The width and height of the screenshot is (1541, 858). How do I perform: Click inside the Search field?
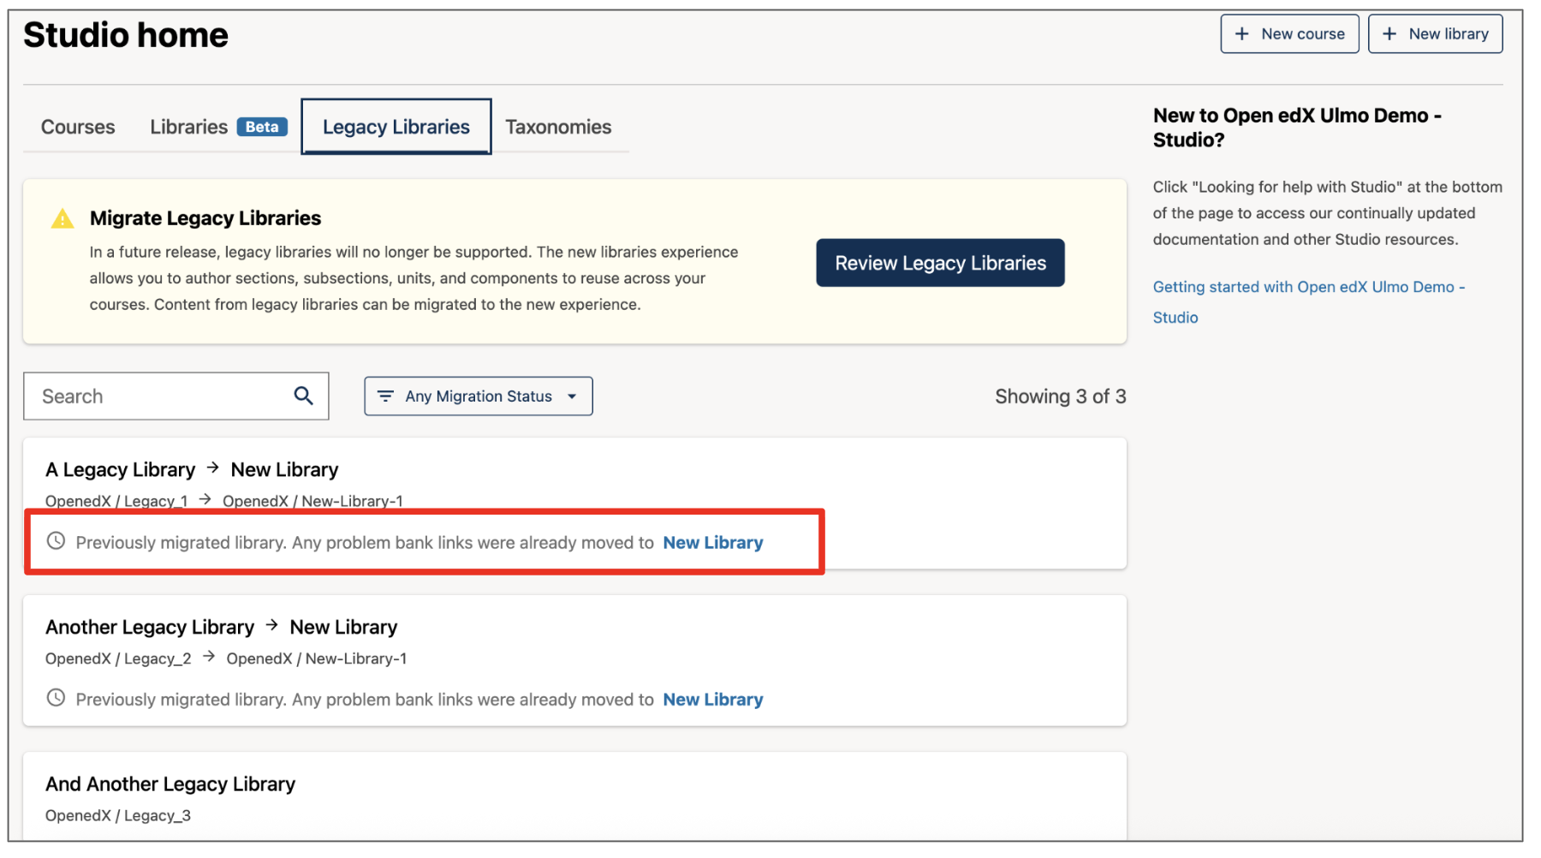click(x=154, y=396)
